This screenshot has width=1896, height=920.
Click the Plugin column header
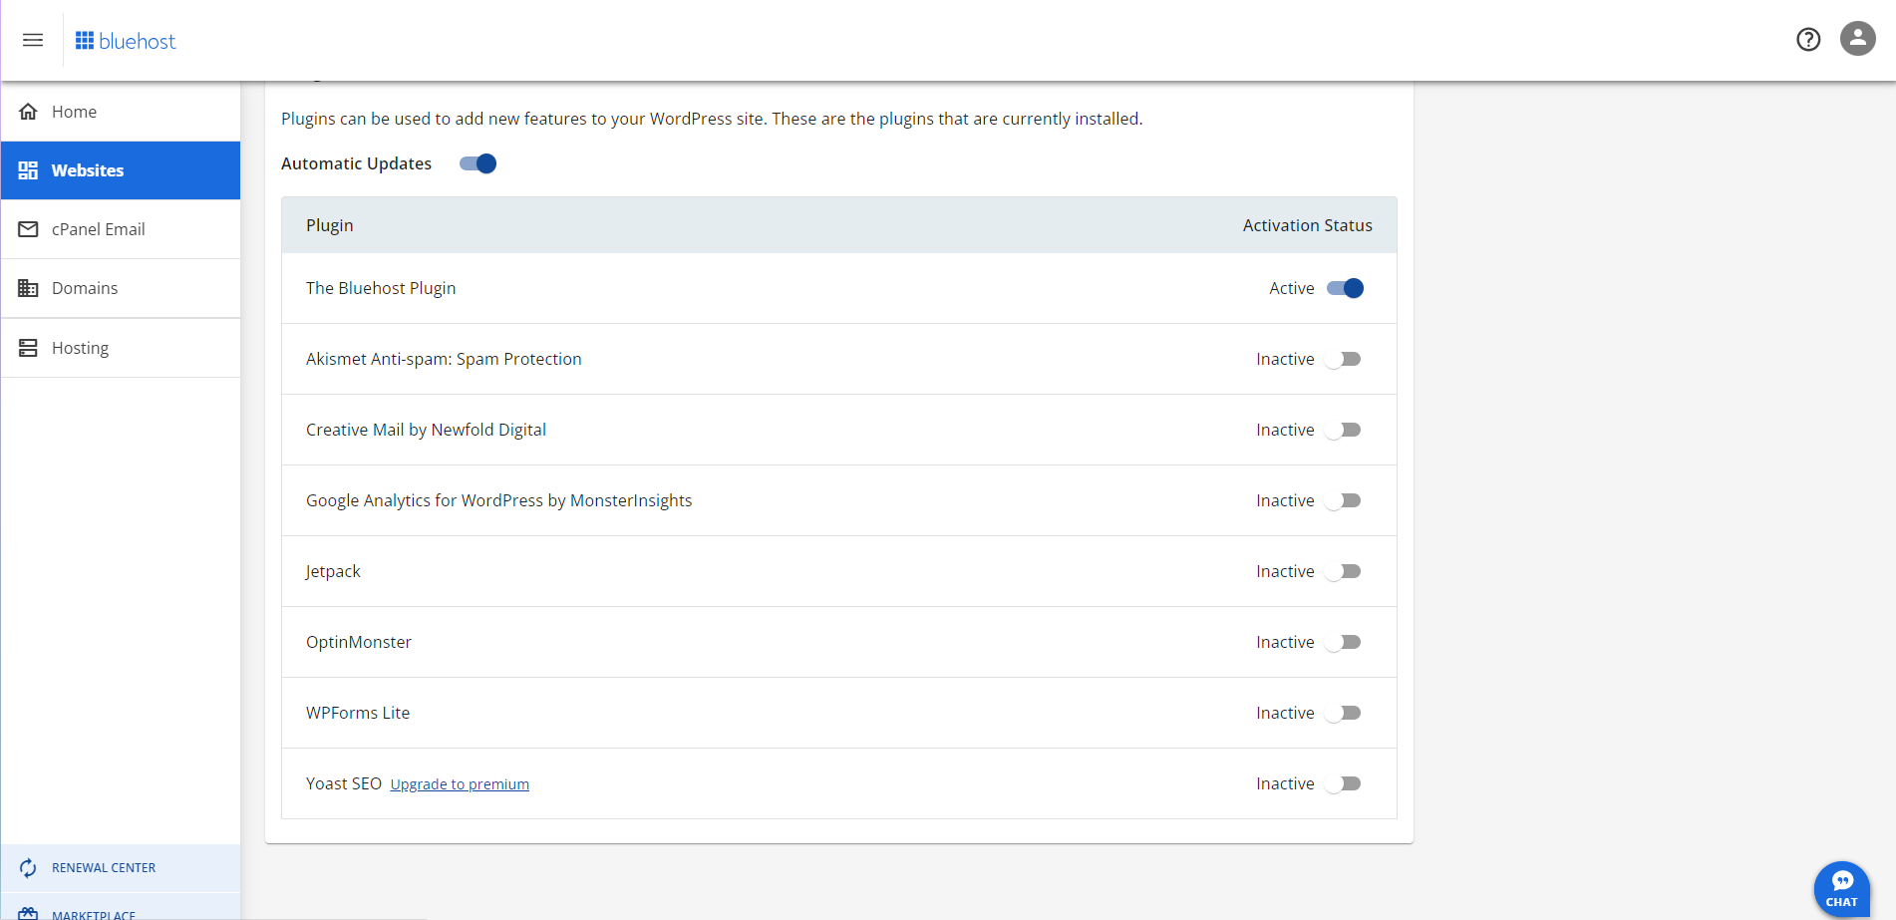coord(330,225)
